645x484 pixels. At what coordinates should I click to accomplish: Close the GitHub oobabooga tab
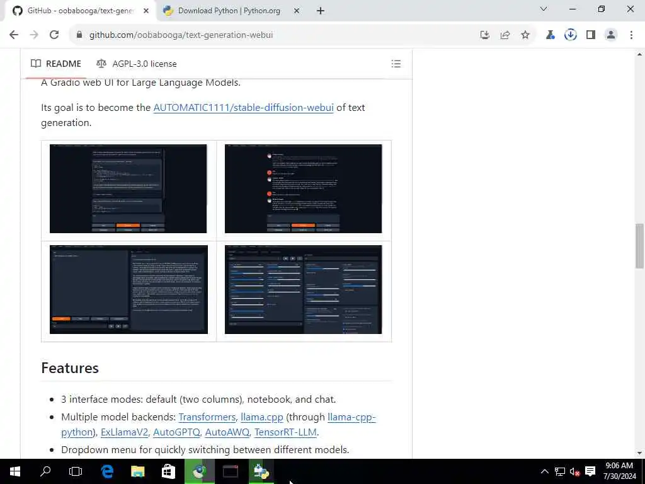pos(146,11)
